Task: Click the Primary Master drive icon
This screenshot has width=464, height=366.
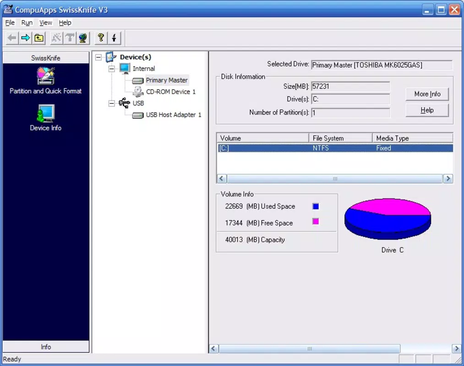Action: click(138, 81)
